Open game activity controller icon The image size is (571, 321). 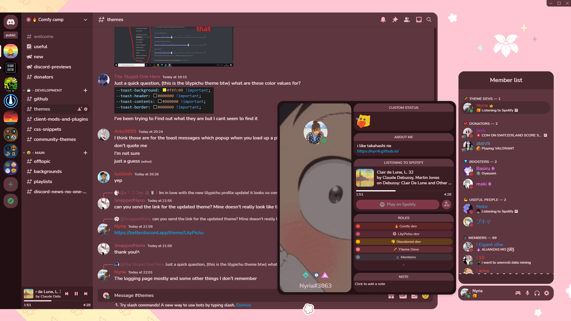tap(518, 293)
